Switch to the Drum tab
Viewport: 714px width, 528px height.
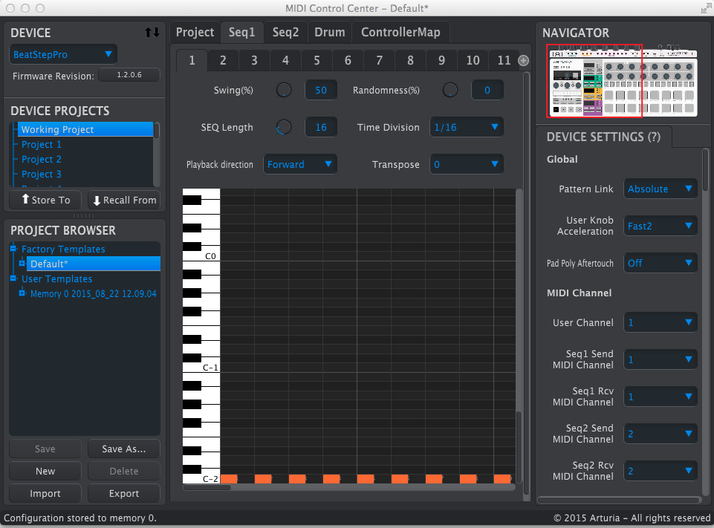click(329, 33)
